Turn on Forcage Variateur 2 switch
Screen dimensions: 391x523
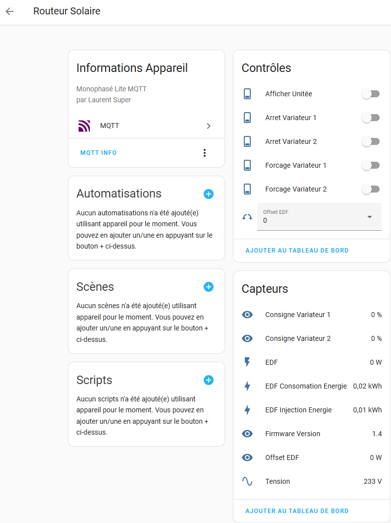[x=371, y=189]
